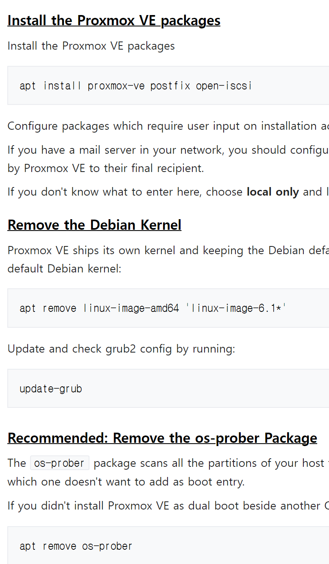Click linux-image-amd64 in the remove command
This screenshot has width=329, height=564.
click(131, 308)
